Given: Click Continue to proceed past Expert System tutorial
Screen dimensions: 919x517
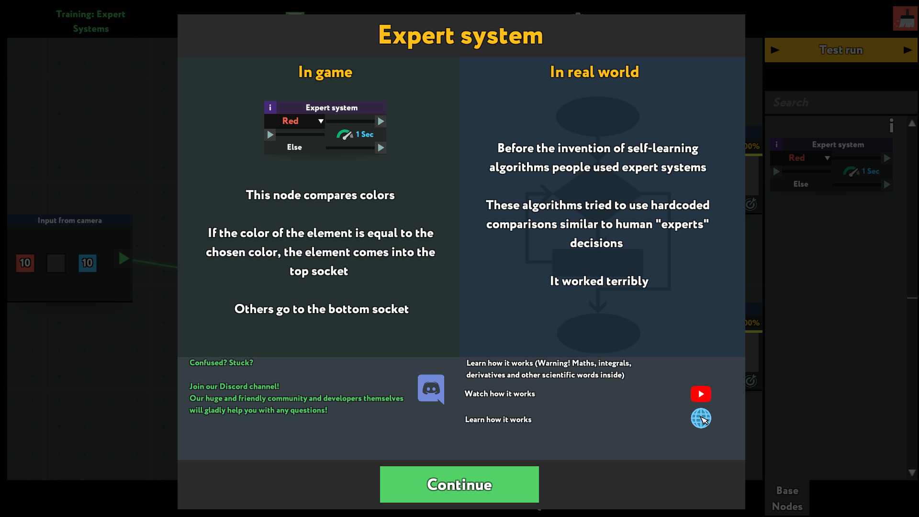Looking at the screenshot, I should 459,484.
